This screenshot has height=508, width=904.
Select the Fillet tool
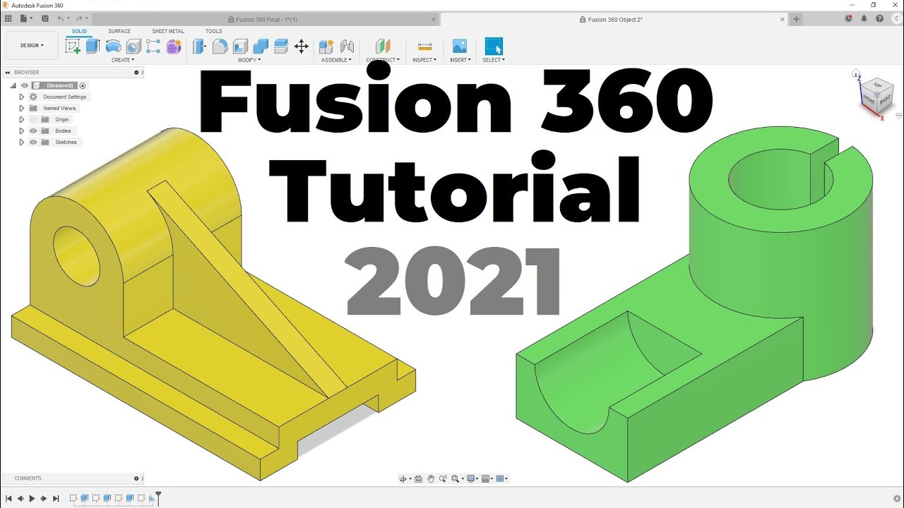point(220,47)
